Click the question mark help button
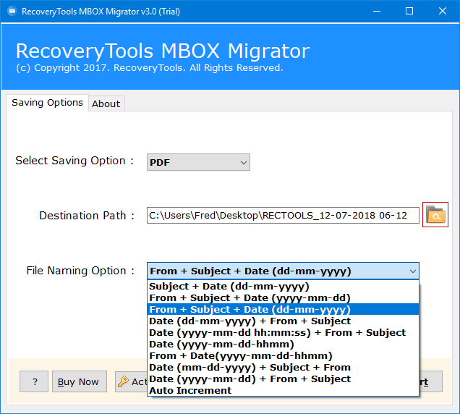This screenshot has width=460, height=414. (x=34, y=381)
